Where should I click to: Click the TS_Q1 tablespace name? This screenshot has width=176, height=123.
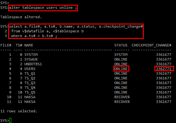coord(30,73)
